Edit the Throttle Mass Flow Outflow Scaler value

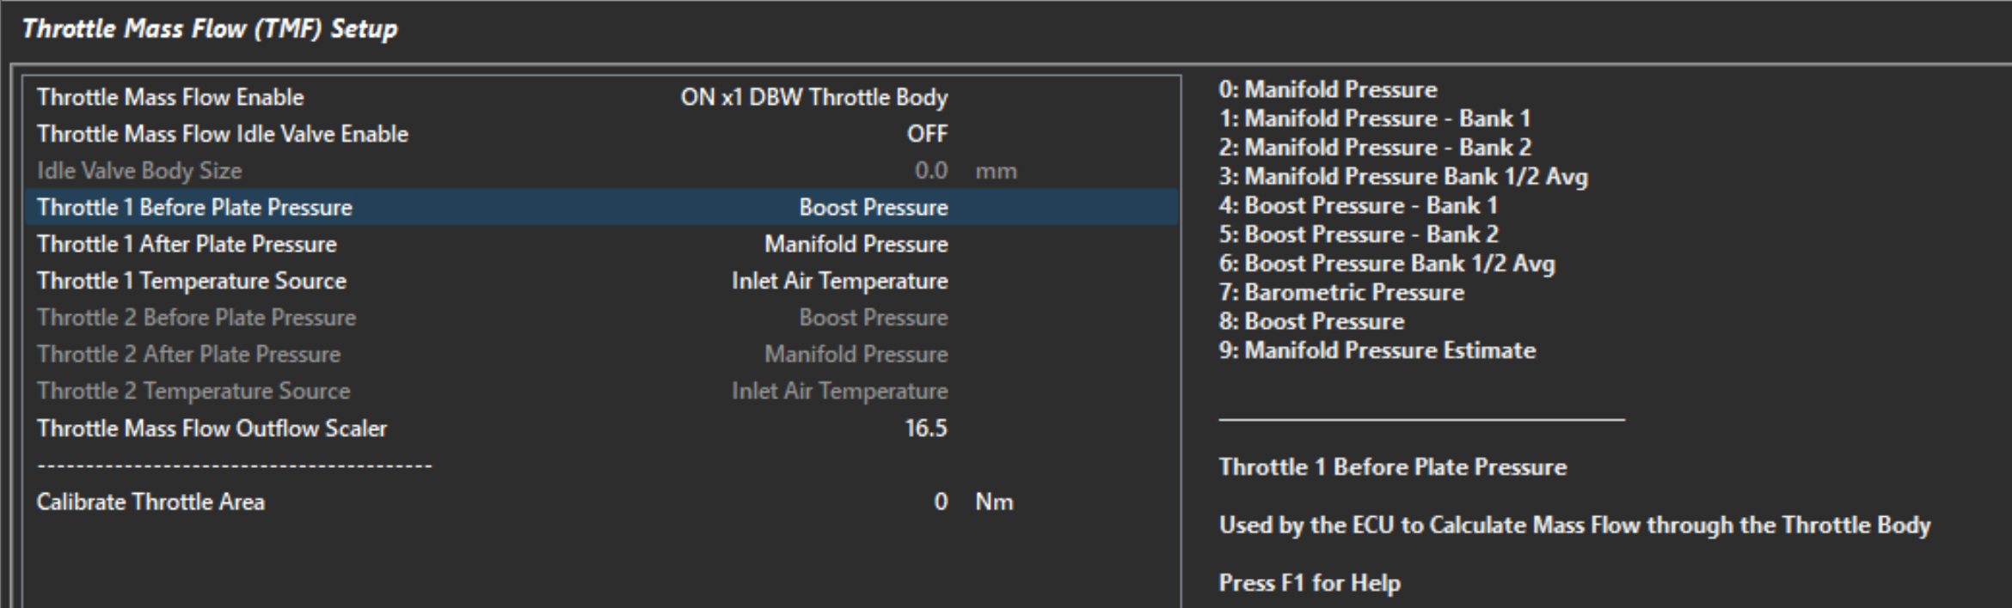(925, 429)
